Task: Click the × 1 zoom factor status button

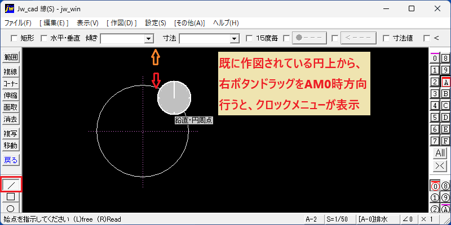Action: [x=428, y=219]
